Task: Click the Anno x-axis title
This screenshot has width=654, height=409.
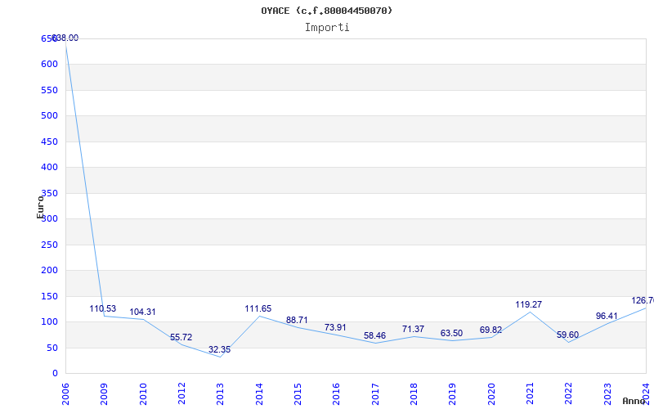Action: pos(634,401)
